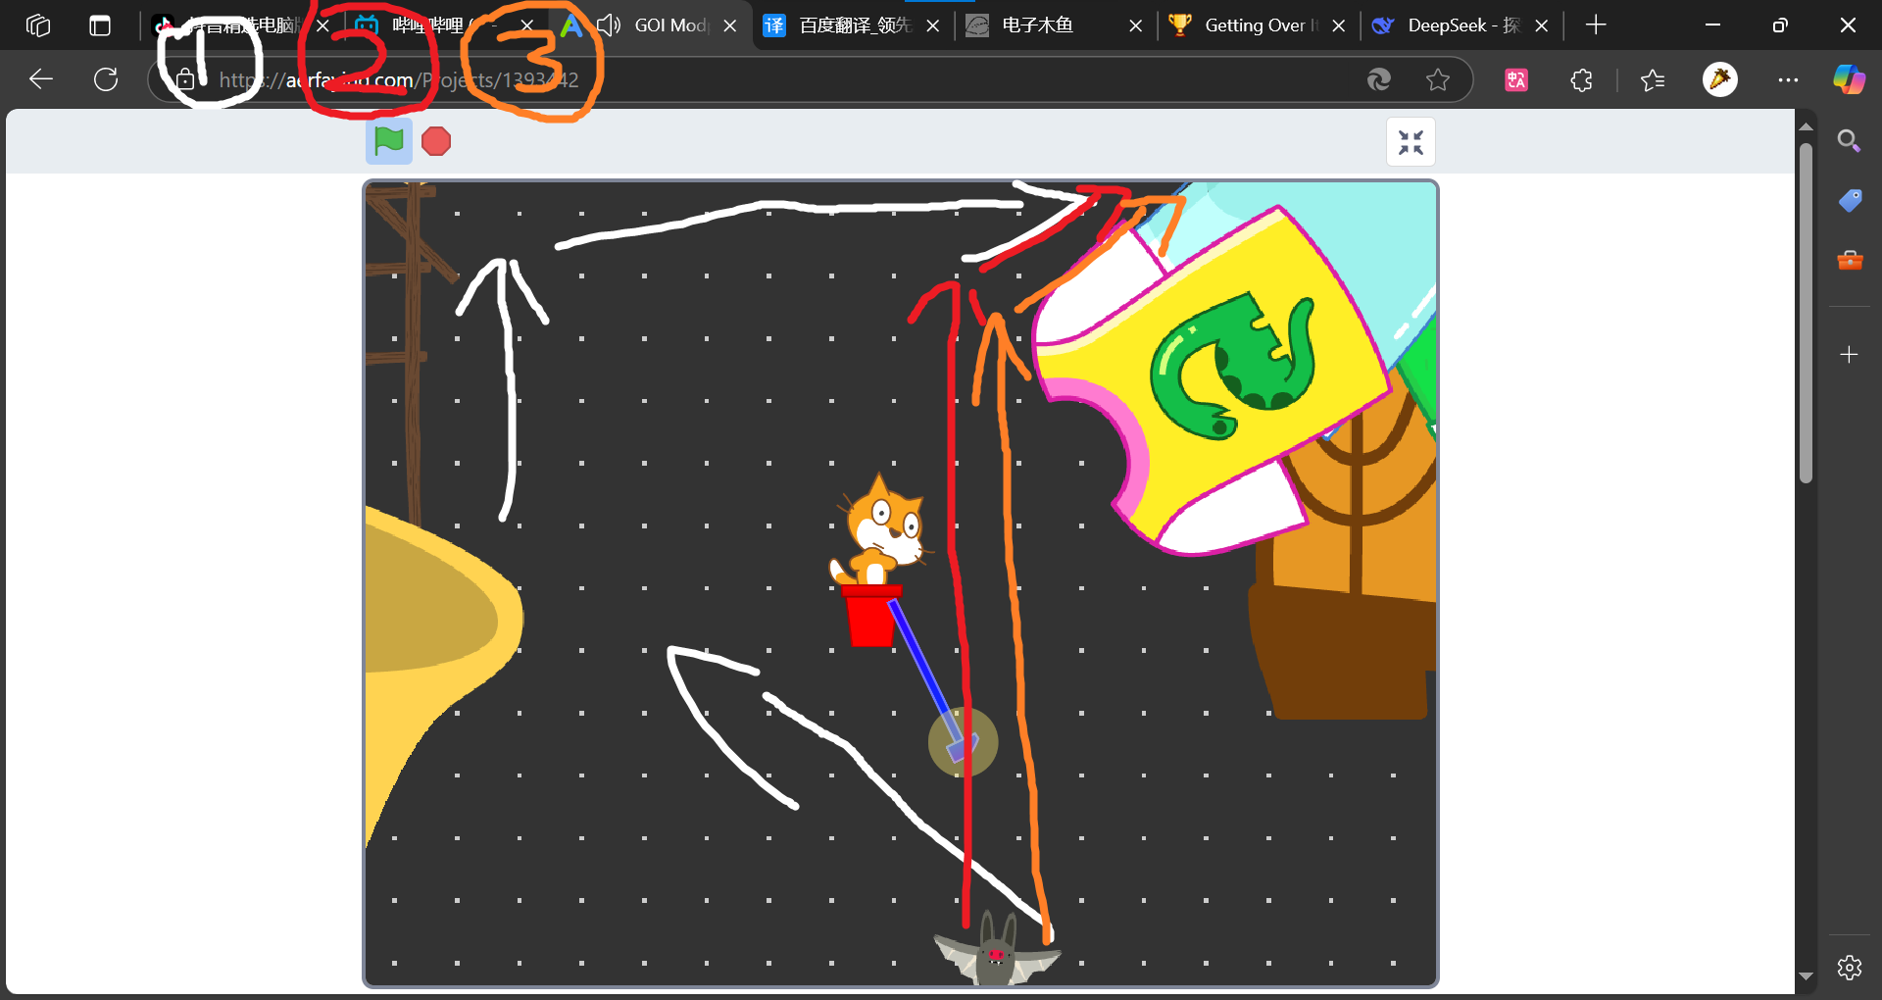Open sidebar settings gear

point(1850,968)
